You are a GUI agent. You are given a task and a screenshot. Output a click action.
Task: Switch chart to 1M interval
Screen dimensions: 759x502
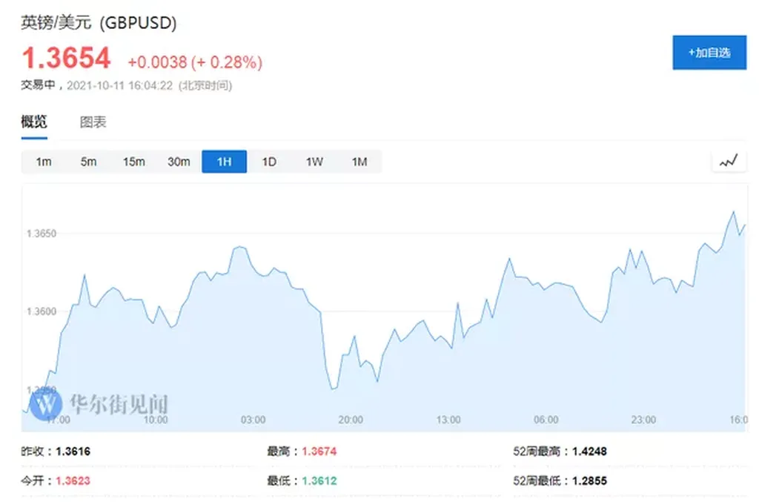[x=359, y=162]
